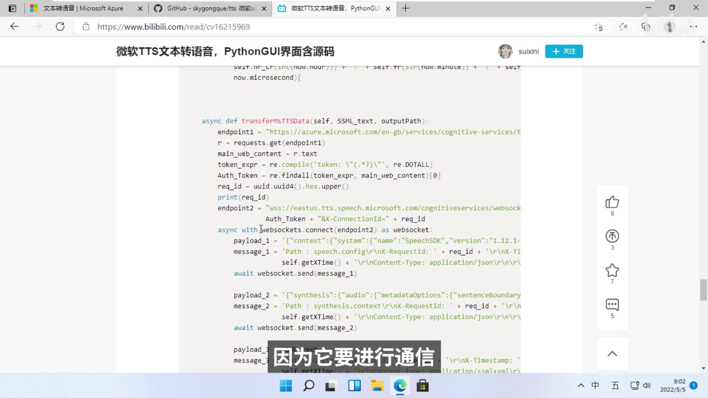This screenshot has height=398, width=708.
Task: Open a new browser tab
Action: tap(405, 8)
